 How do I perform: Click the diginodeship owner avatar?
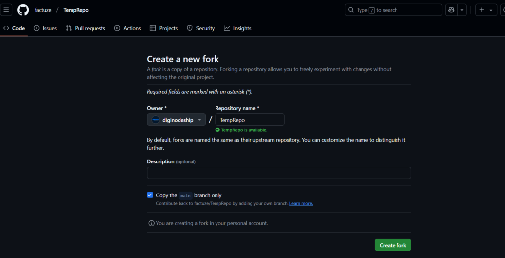(156, 120)
